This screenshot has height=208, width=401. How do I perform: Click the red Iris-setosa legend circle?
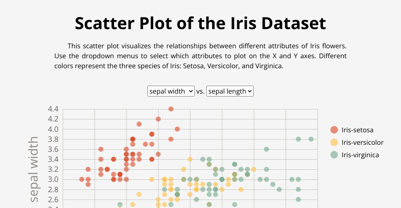pyautogui.click(x=334, y=130)
